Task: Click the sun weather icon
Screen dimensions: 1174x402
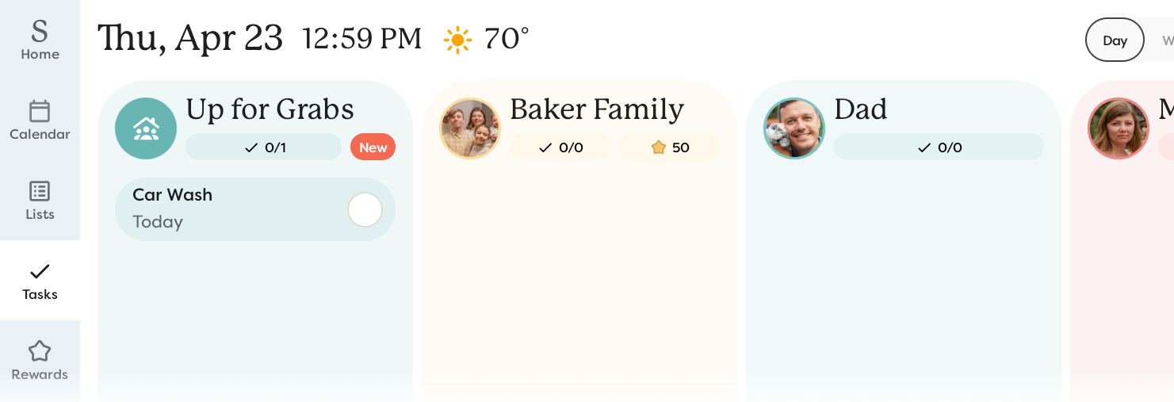Action: pyautogui.click(x=457, y=40)
